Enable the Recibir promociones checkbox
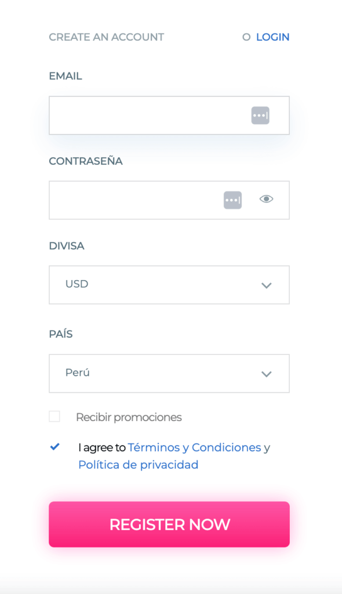Image resolution: width=342 pixels, height=594 pixels. tap(54, 416)
